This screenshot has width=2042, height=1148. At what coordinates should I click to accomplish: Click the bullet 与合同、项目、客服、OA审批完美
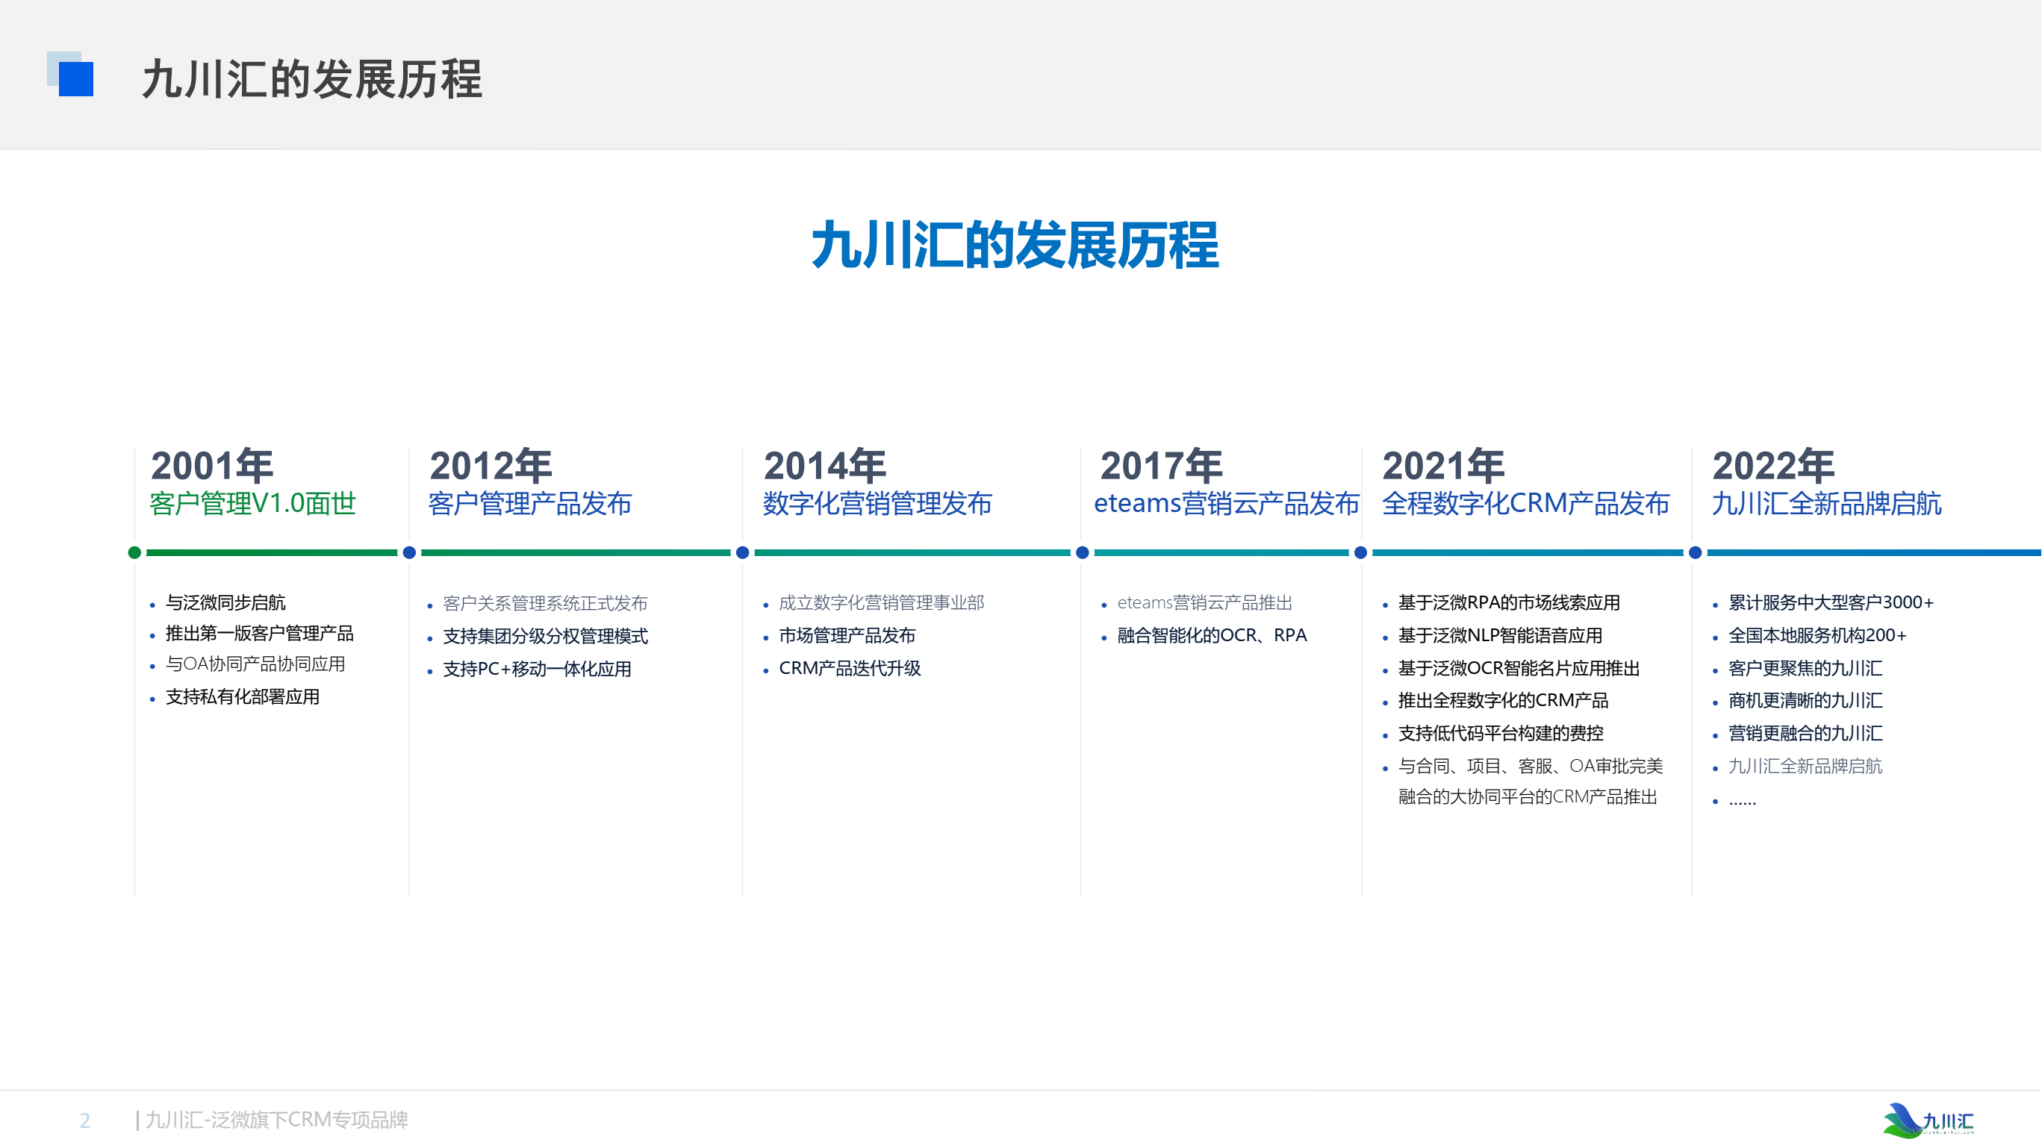click(1531, 766)
